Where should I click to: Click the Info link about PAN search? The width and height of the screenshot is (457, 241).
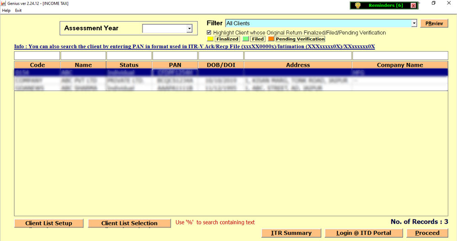click(194, 46)
